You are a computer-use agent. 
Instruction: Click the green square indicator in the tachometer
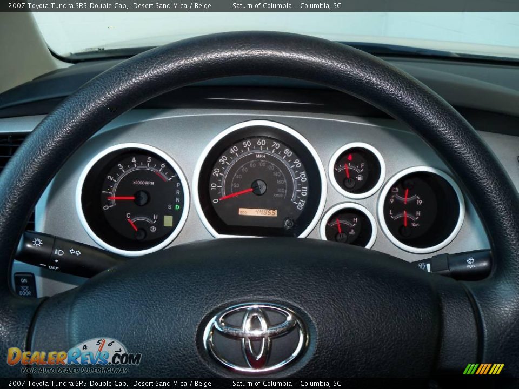[x=168, y=221]
